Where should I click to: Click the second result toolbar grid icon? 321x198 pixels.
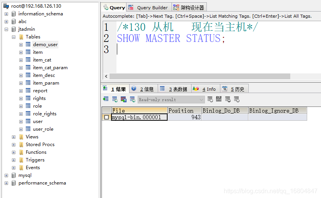pos(115,99)
